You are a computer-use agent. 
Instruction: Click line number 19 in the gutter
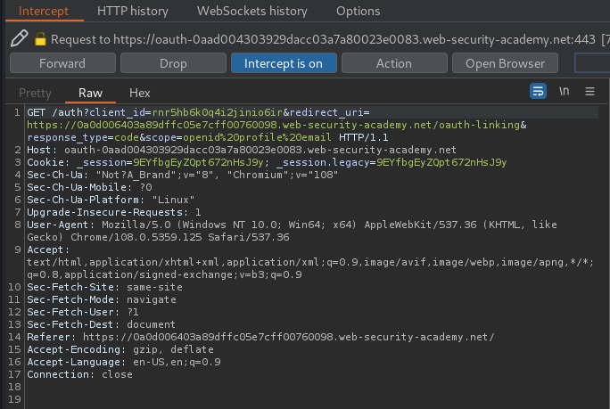(14, 399)
